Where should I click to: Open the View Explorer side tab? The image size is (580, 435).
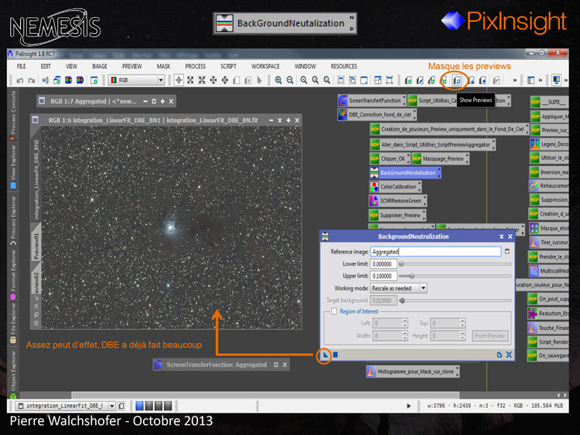(13, 167)
